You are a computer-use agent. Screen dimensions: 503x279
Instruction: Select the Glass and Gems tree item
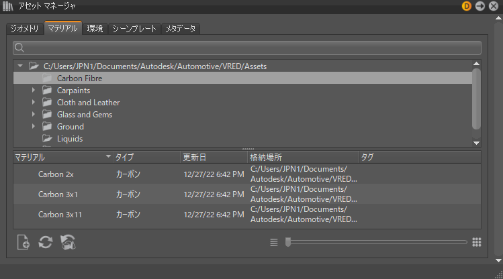pos(85,115)
